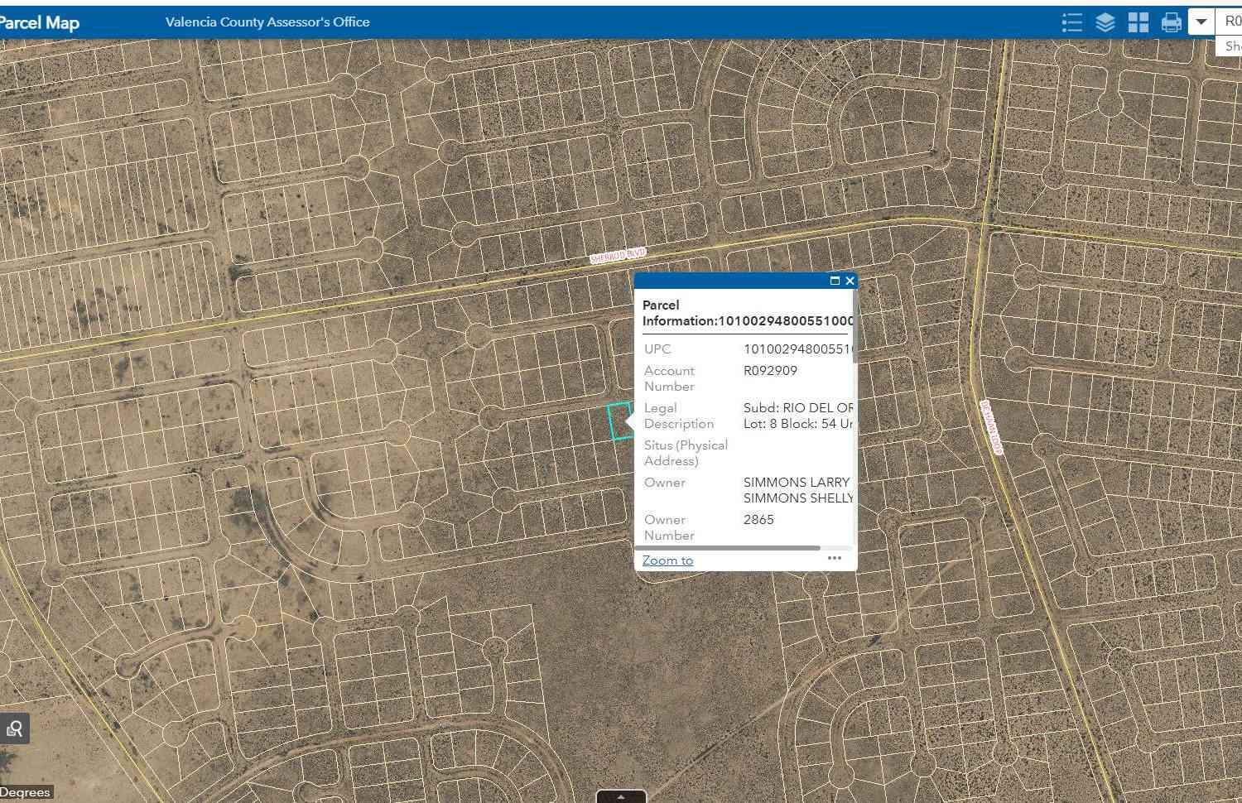Open the attribute table arrow at the bottom of the map
Image resolution: width=1242 pixels, height=803 pixels.
(621, 796)
